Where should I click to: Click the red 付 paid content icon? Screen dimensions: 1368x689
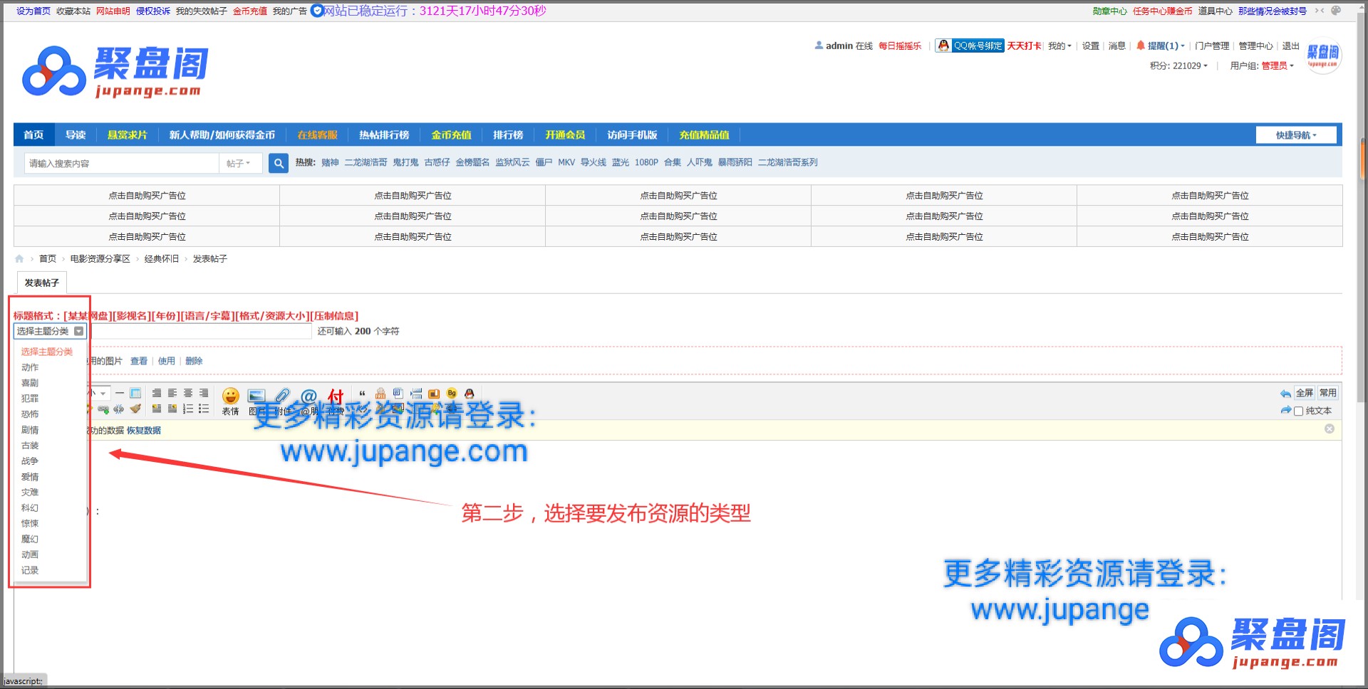pyautogui.click(x=336, y=396)
